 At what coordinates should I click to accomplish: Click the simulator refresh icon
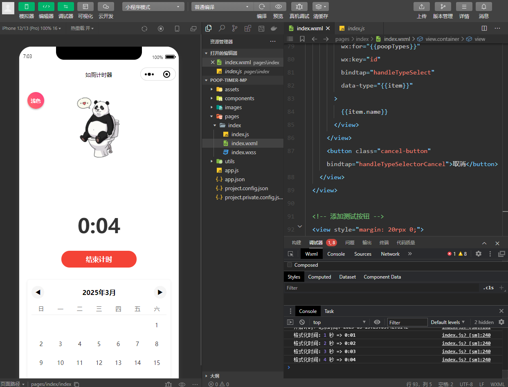tap(144, 29)
